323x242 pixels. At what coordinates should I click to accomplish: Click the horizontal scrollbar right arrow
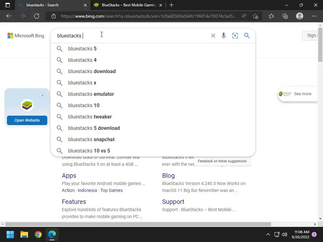pyautogui.click(x=315, y=224)
